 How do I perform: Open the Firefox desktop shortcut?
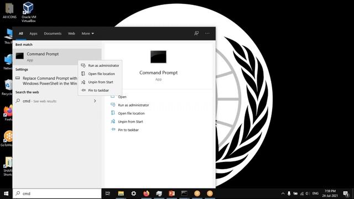coord(8,113)
